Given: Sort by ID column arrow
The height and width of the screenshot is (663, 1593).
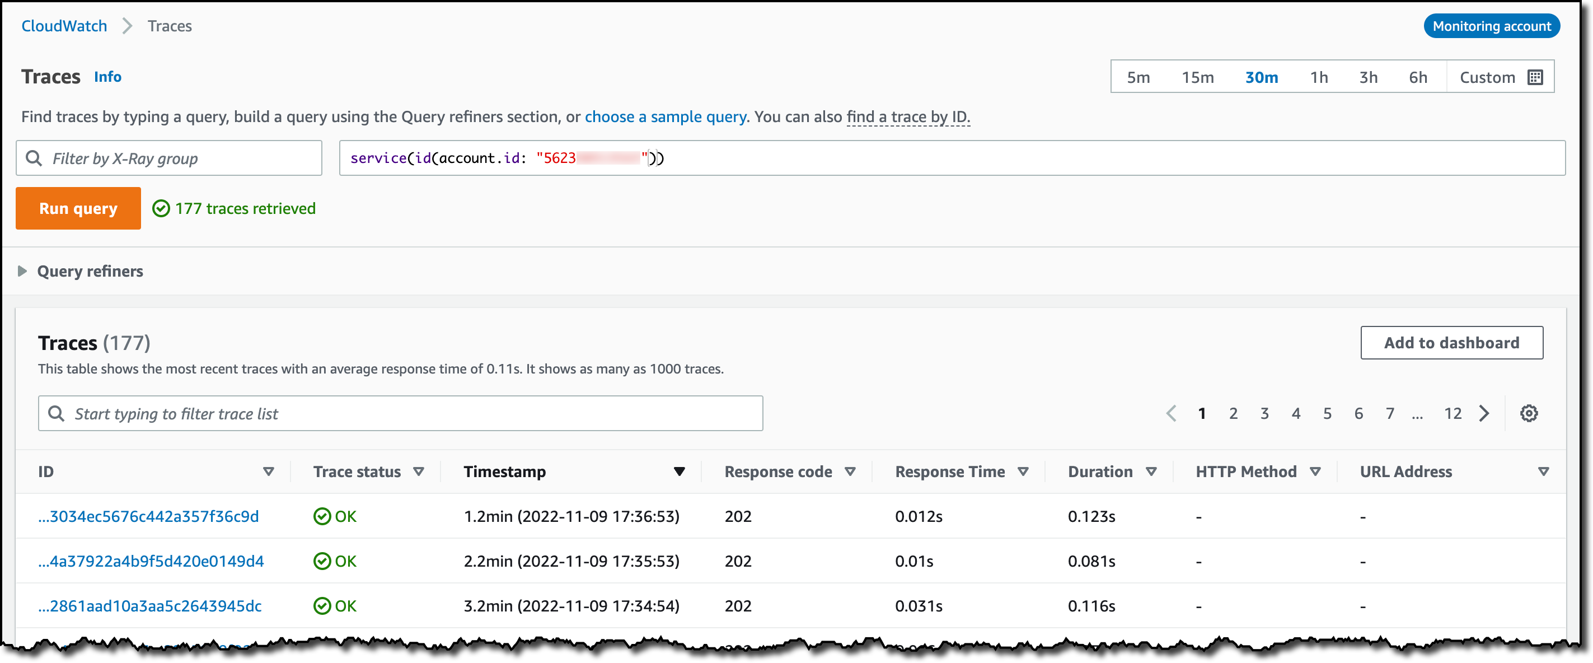Looking at the screenshot, I should (x=268, y=471).
